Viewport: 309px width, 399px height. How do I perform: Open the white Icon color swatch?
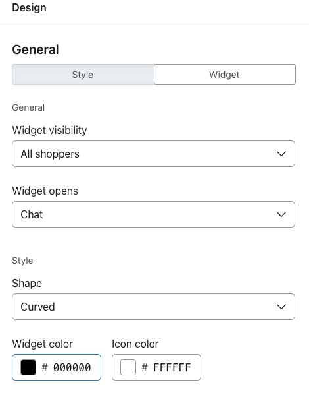pos(128,367)
